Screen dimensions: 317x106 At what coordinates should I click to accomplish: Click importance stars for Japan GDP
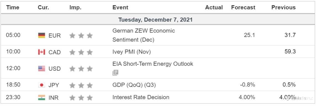(81, 85)
